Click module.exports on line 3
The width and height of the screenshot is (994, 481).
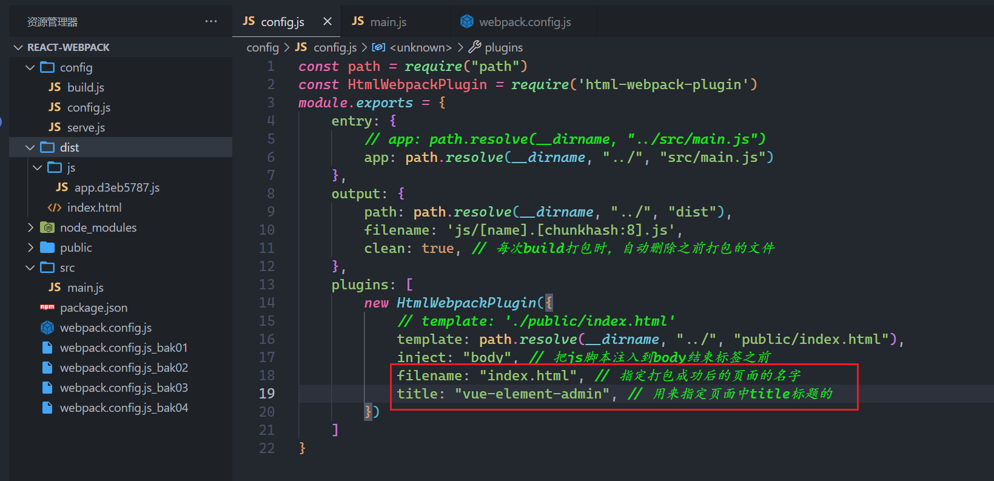pos(355,103)
